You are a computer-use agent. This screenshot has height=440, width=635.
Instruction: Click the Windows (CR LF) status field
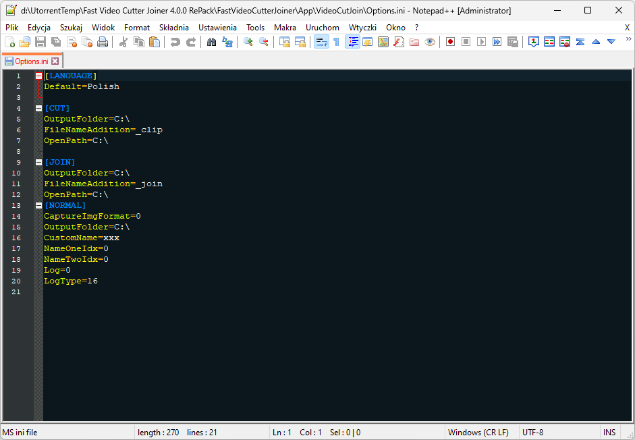[482, 433]
